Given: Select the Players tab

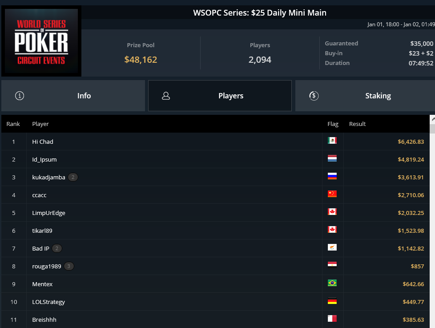Looking at the screenshot, I should click(220, 96).
